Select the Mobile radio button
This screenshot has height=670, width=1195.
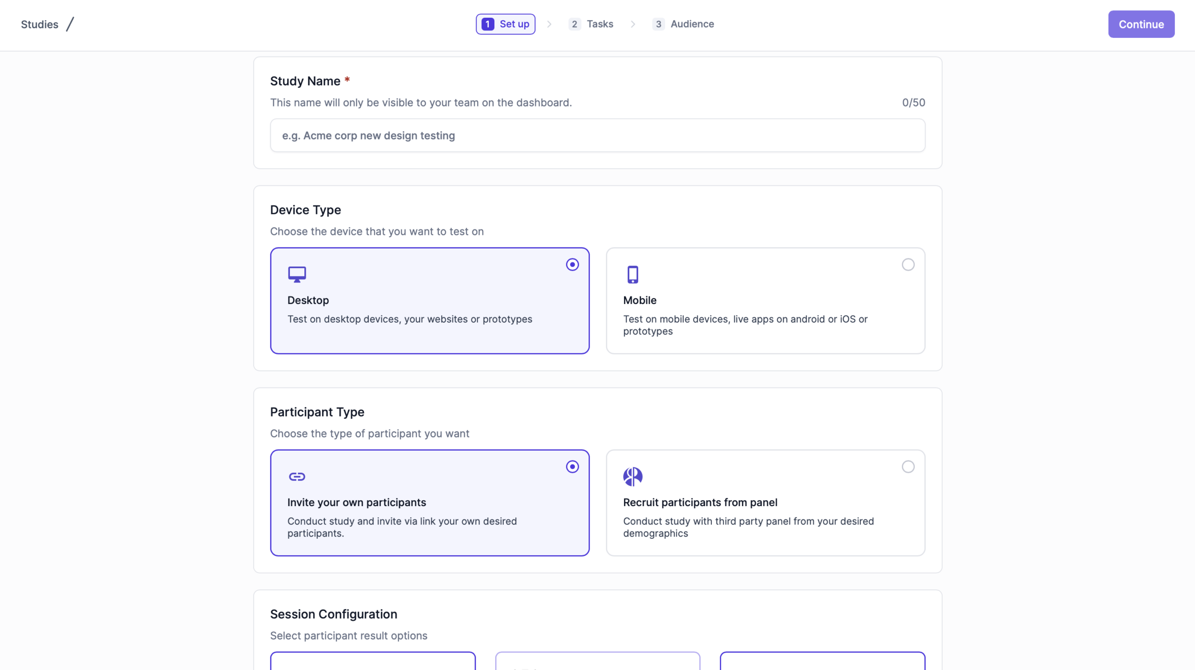(908, 265)
